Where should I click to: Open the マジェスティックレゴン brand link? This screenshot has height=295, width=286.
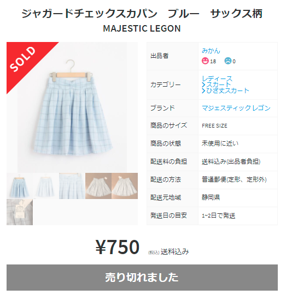tap(236, 108)
